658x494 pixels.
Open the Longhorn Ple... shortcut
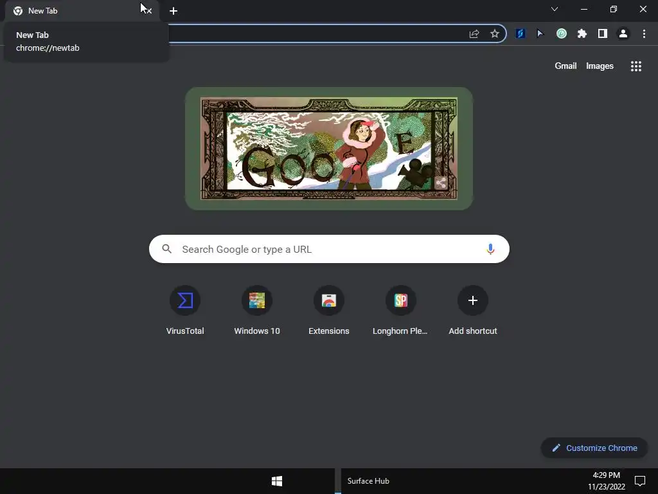pos(401,309)
